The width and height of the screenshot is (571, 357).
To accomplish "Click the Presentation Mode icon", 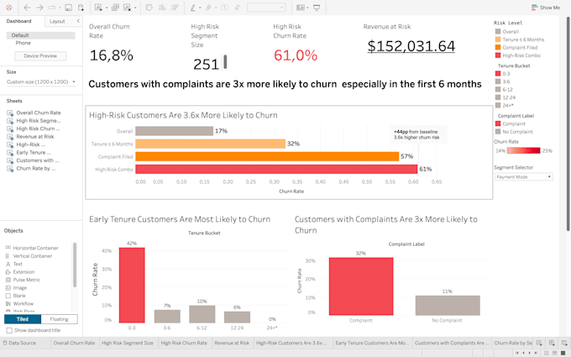I will coord(317,8).
